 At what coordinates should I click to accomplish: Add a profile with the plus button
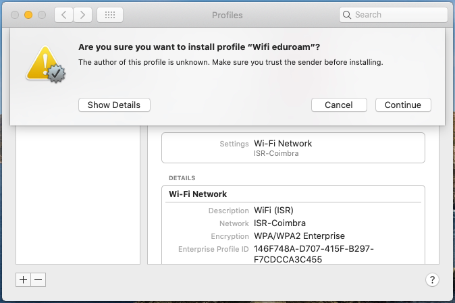click(23, 280)
